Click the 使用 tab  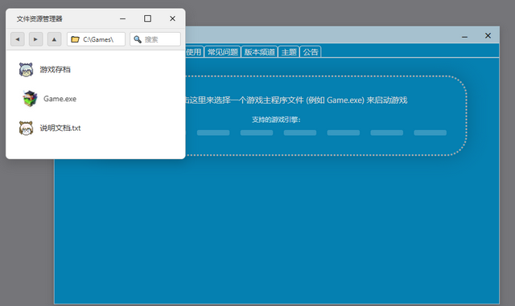click(x=194, y=52)
